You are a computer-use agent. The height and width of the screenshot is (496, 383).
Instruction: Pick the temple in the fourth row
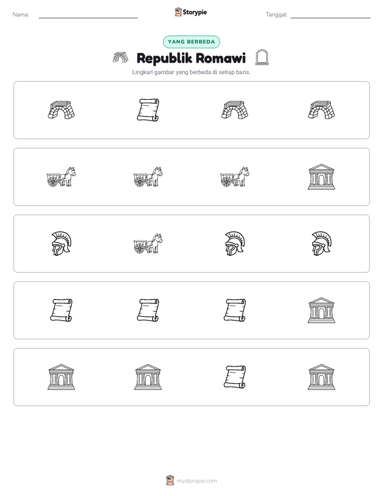click(x=321, y=310)
